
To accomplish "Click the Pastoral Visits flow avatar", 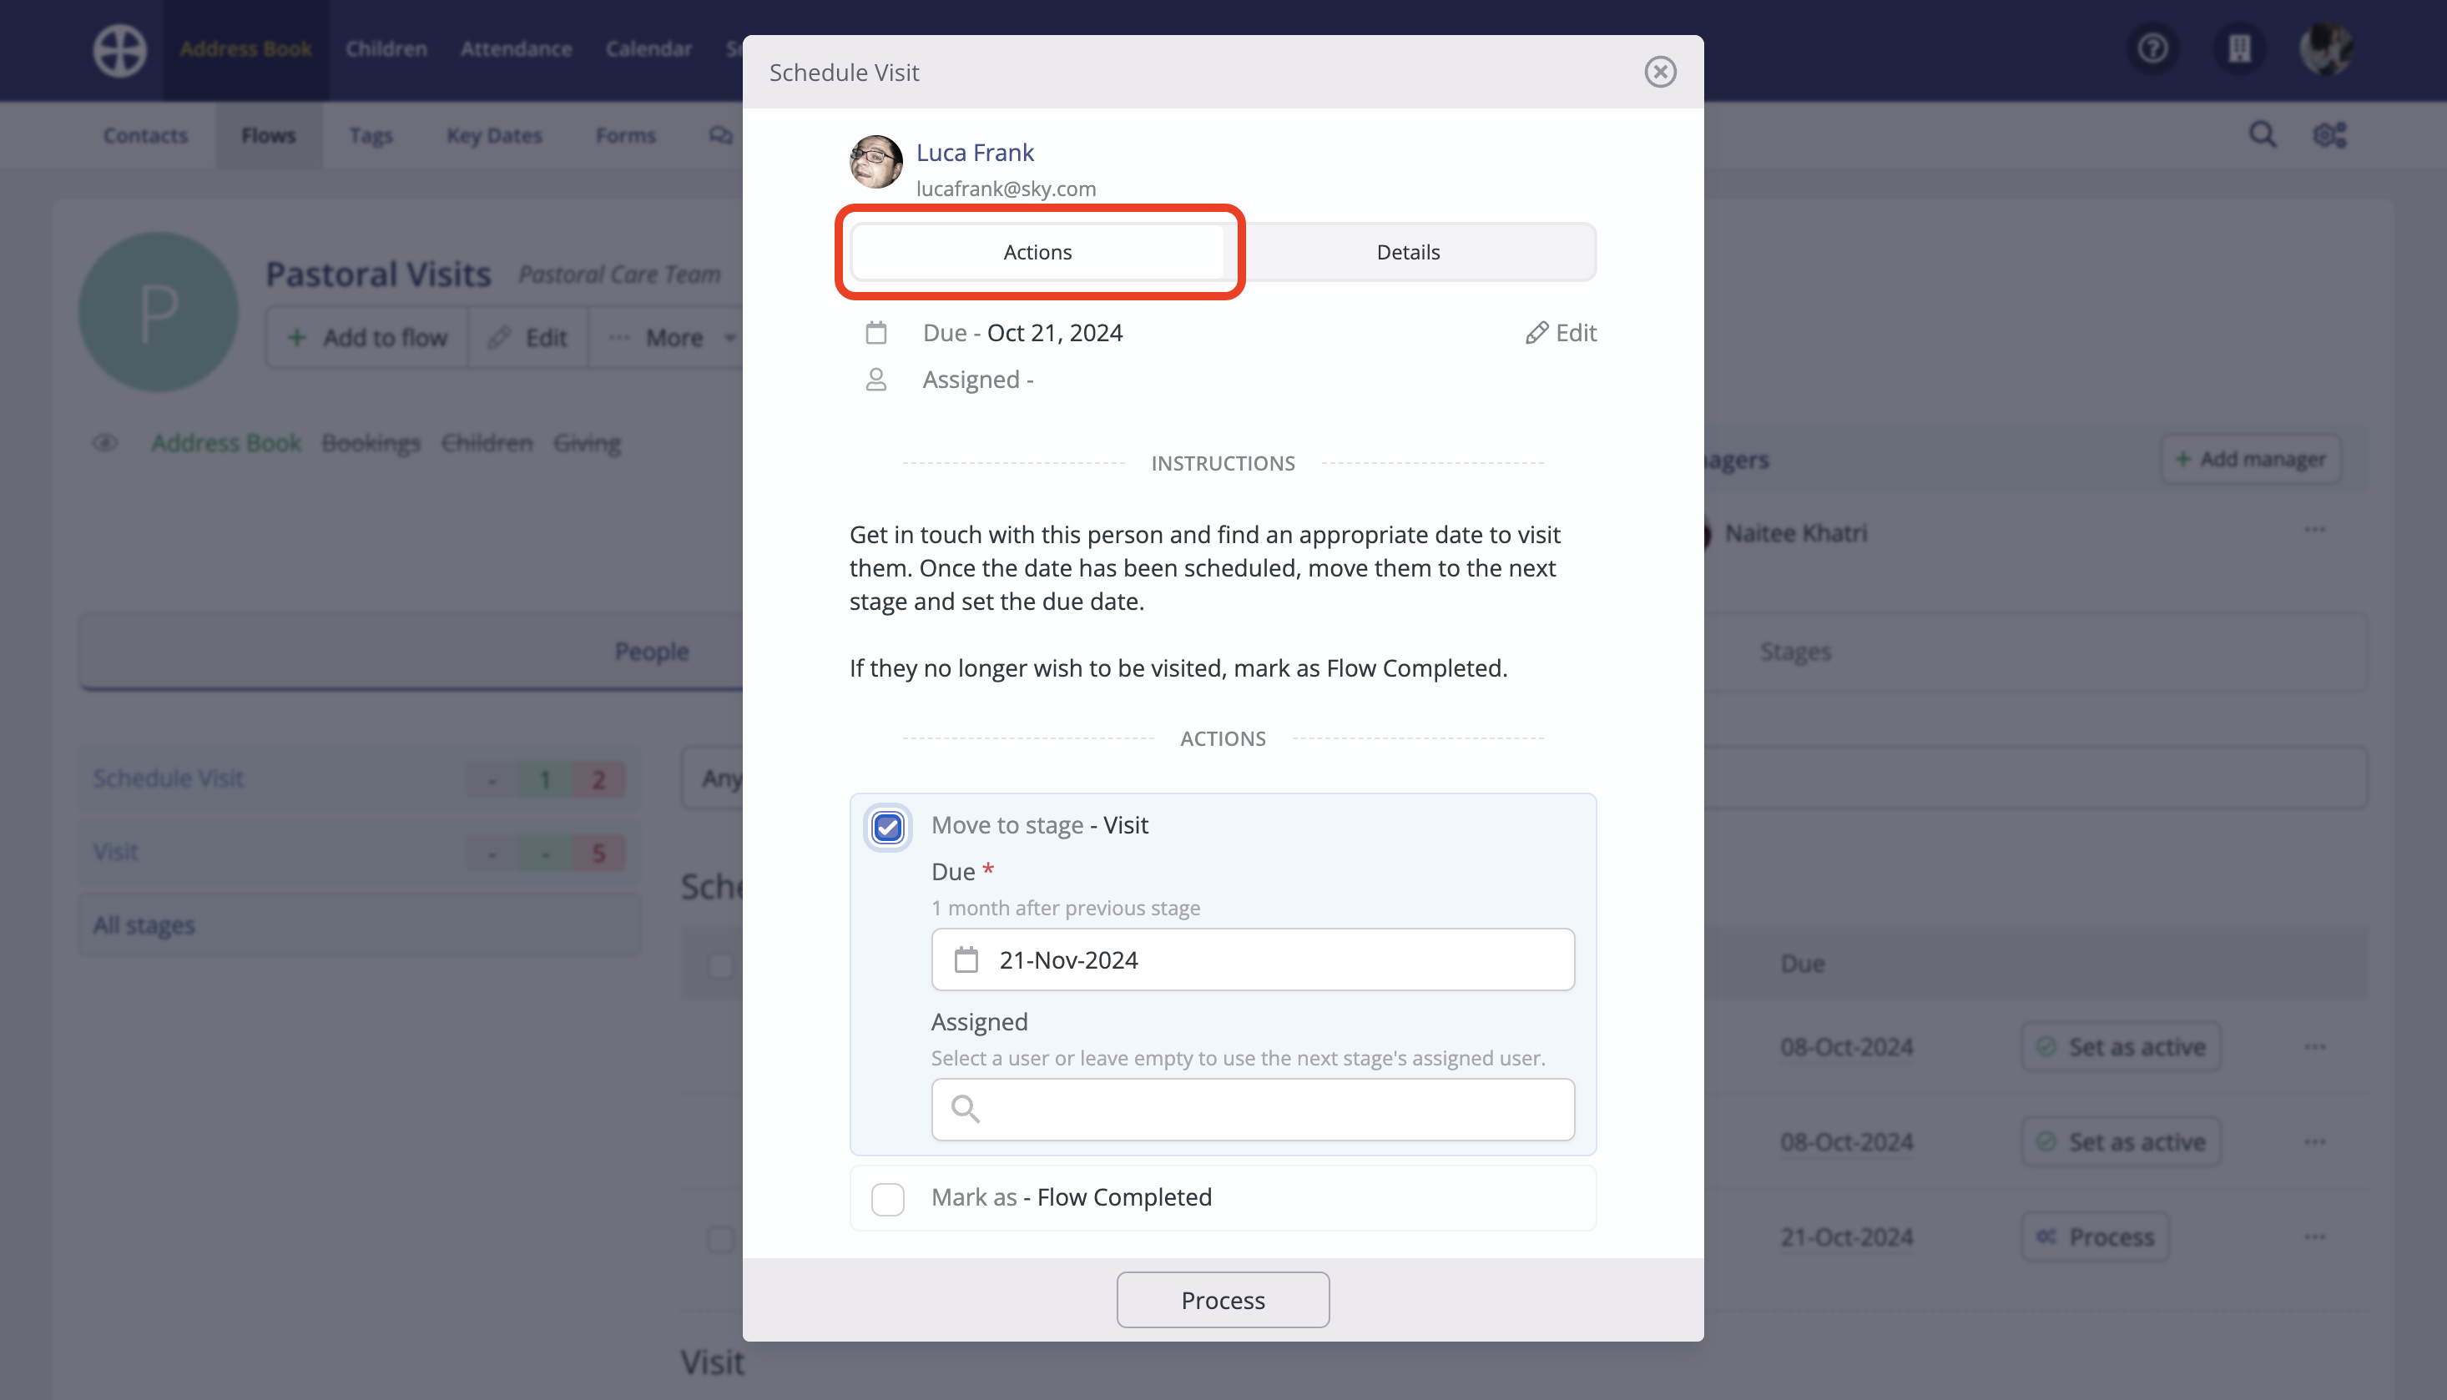I will click(158, 311).
